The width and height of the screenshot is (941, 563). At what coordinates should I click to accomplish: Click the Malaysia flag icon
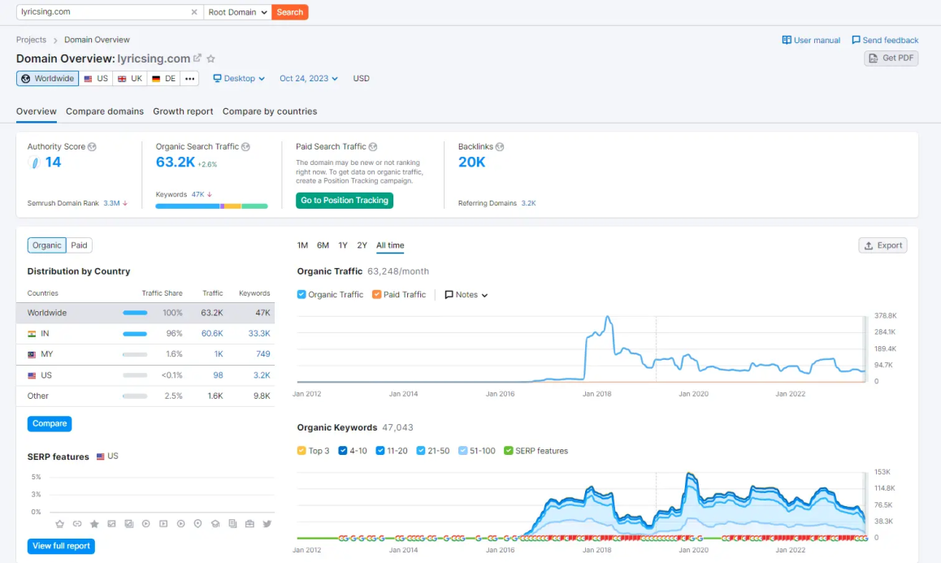click(x=32, y=355)
